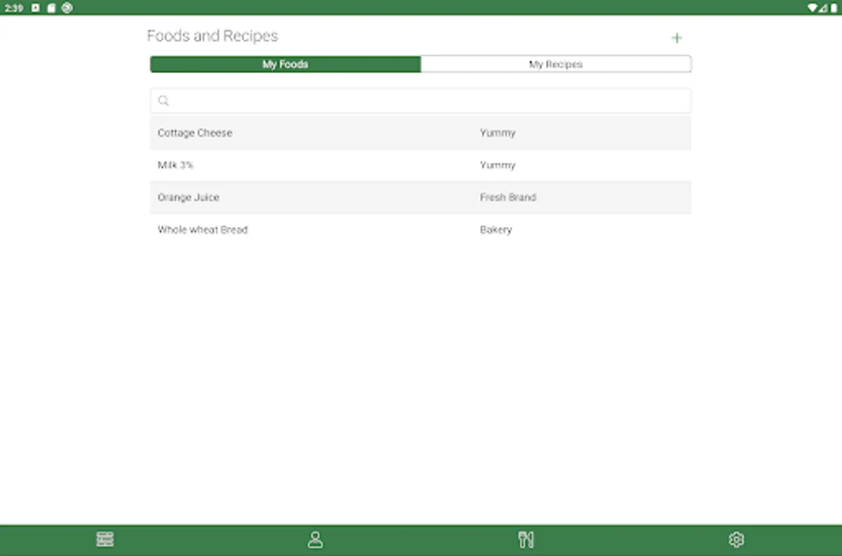Select the My Foods tab
The image size is (842, 556).
[x=284, y=64]
